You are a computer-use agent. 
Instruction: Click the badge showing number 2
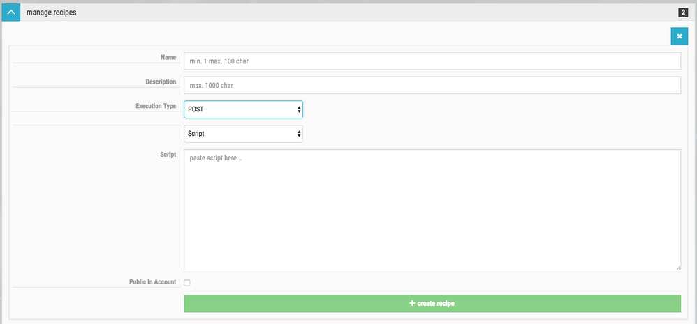coord(682,13)
